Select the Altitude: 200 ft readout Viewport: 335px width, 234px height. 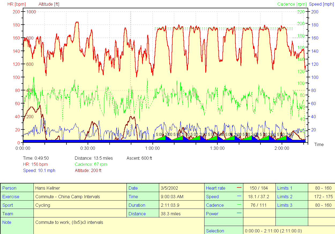88,170
